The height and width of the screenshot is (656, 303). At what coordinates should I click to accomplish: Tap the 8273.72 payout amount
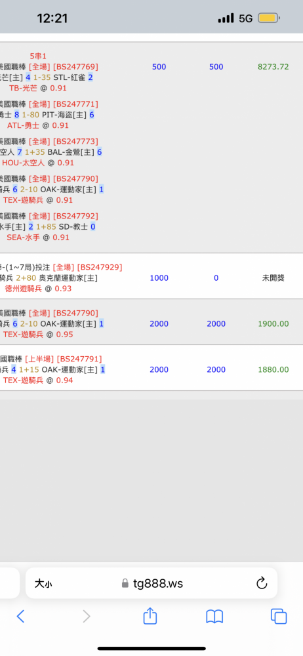pos(273,67)
